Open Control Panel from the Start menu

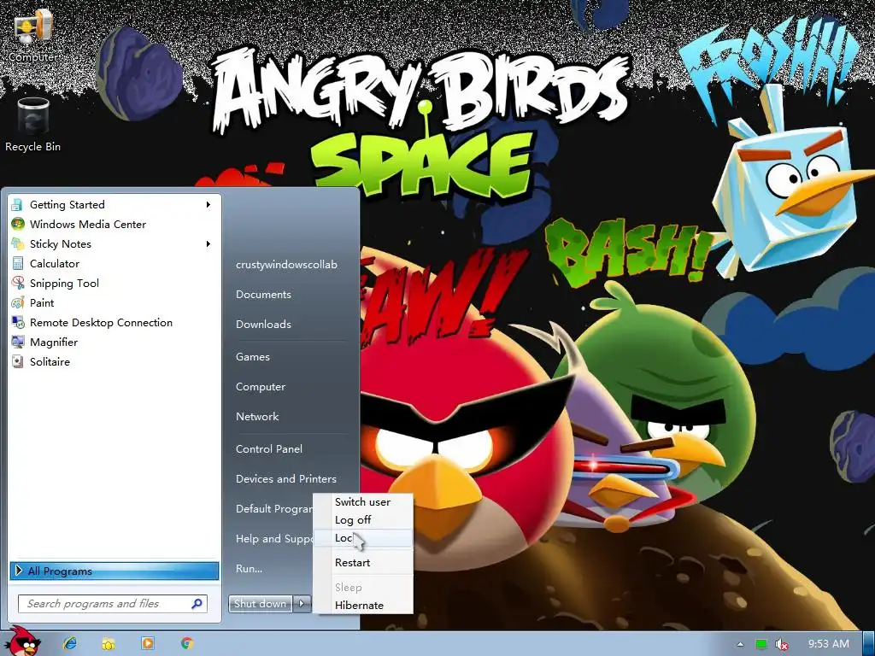point(269,448)
